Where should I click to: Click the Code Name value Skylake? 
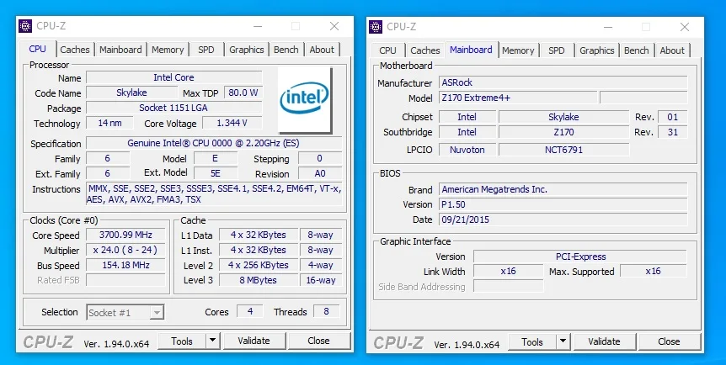pos(131,93)
